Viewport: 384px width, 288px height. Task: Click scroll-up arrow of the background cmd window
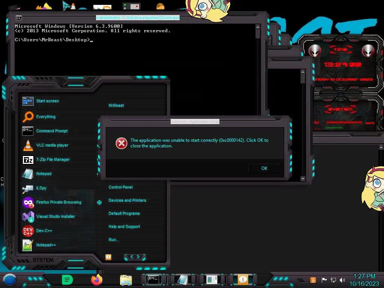[303, 72]
